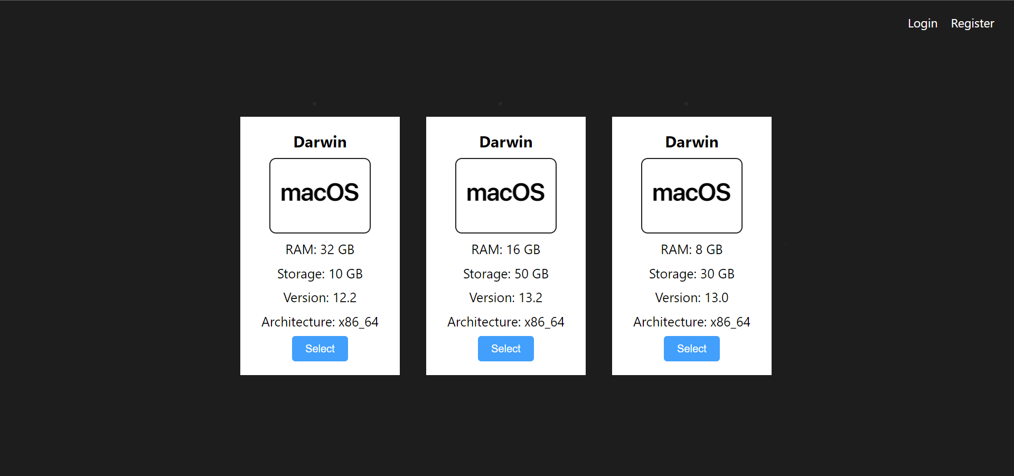Click the 'Version: 13.2' text
The height and width of the screenshot is (476, 1014).
(506, 297)
